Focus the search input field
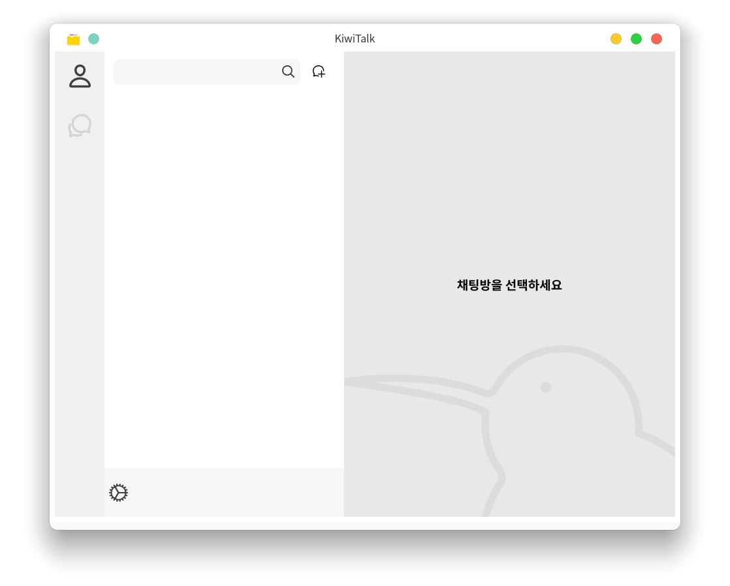The width and height of the screenshot is (730, 586). (x=207, y=72)
